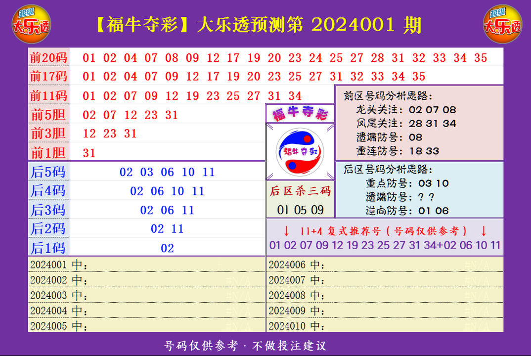Select the 后2码 row label
531x356 pixels.
pyautogui.click(x=48, y=228)
